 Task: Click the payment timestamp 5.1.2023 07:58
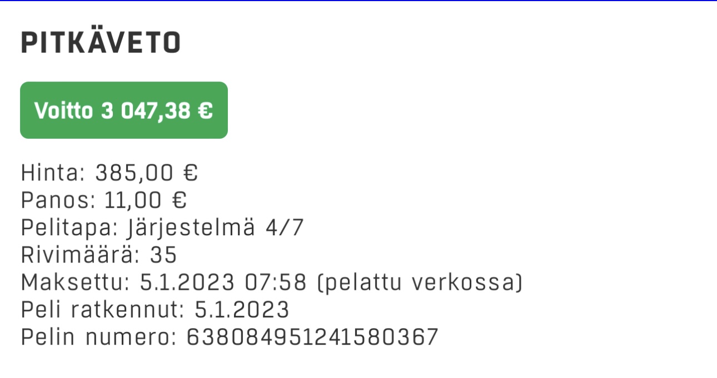(x=223, y=283)
